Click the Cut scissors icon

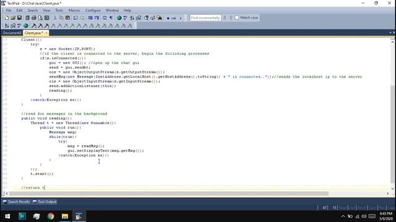coord(55,18)
